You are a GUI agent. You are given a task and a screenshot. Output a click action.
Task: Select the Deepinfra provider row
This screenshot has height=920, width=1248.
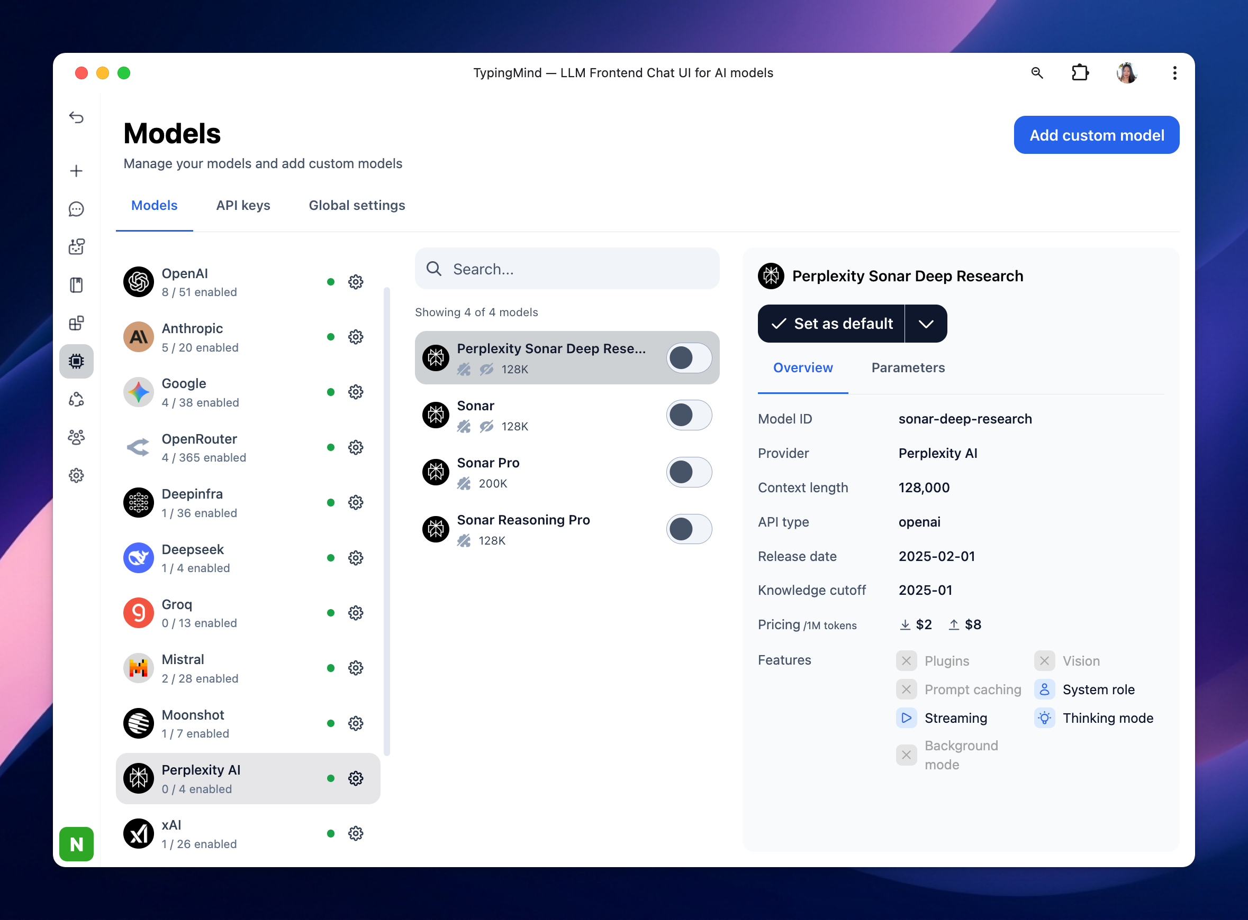coord(248,503)
